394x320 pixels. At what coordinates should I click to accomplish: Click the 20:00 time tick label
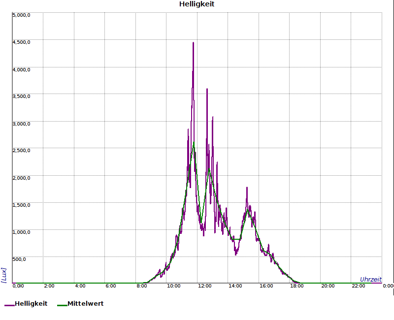(328, 286)
